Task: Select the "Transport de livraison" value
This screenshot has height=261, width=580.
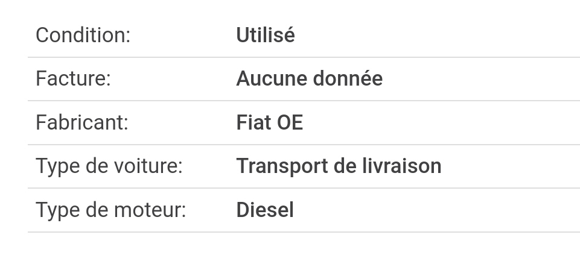Action: [x=339, y=166]
